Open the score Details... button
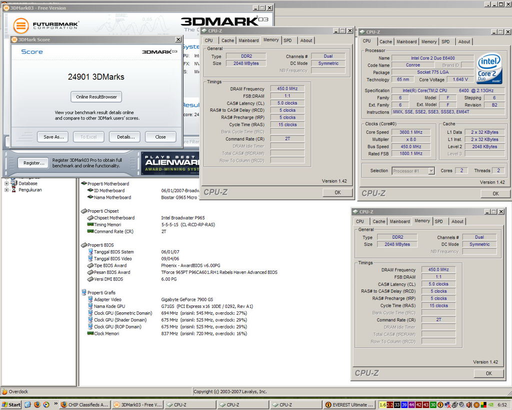Image resolution: width=512 pixels, height=410 pixels. tap(125, 137)
